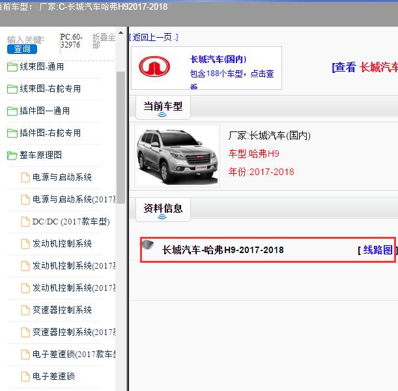Expand the 线束图-右舵专用 folder label
398x391 pixels.
50,88
